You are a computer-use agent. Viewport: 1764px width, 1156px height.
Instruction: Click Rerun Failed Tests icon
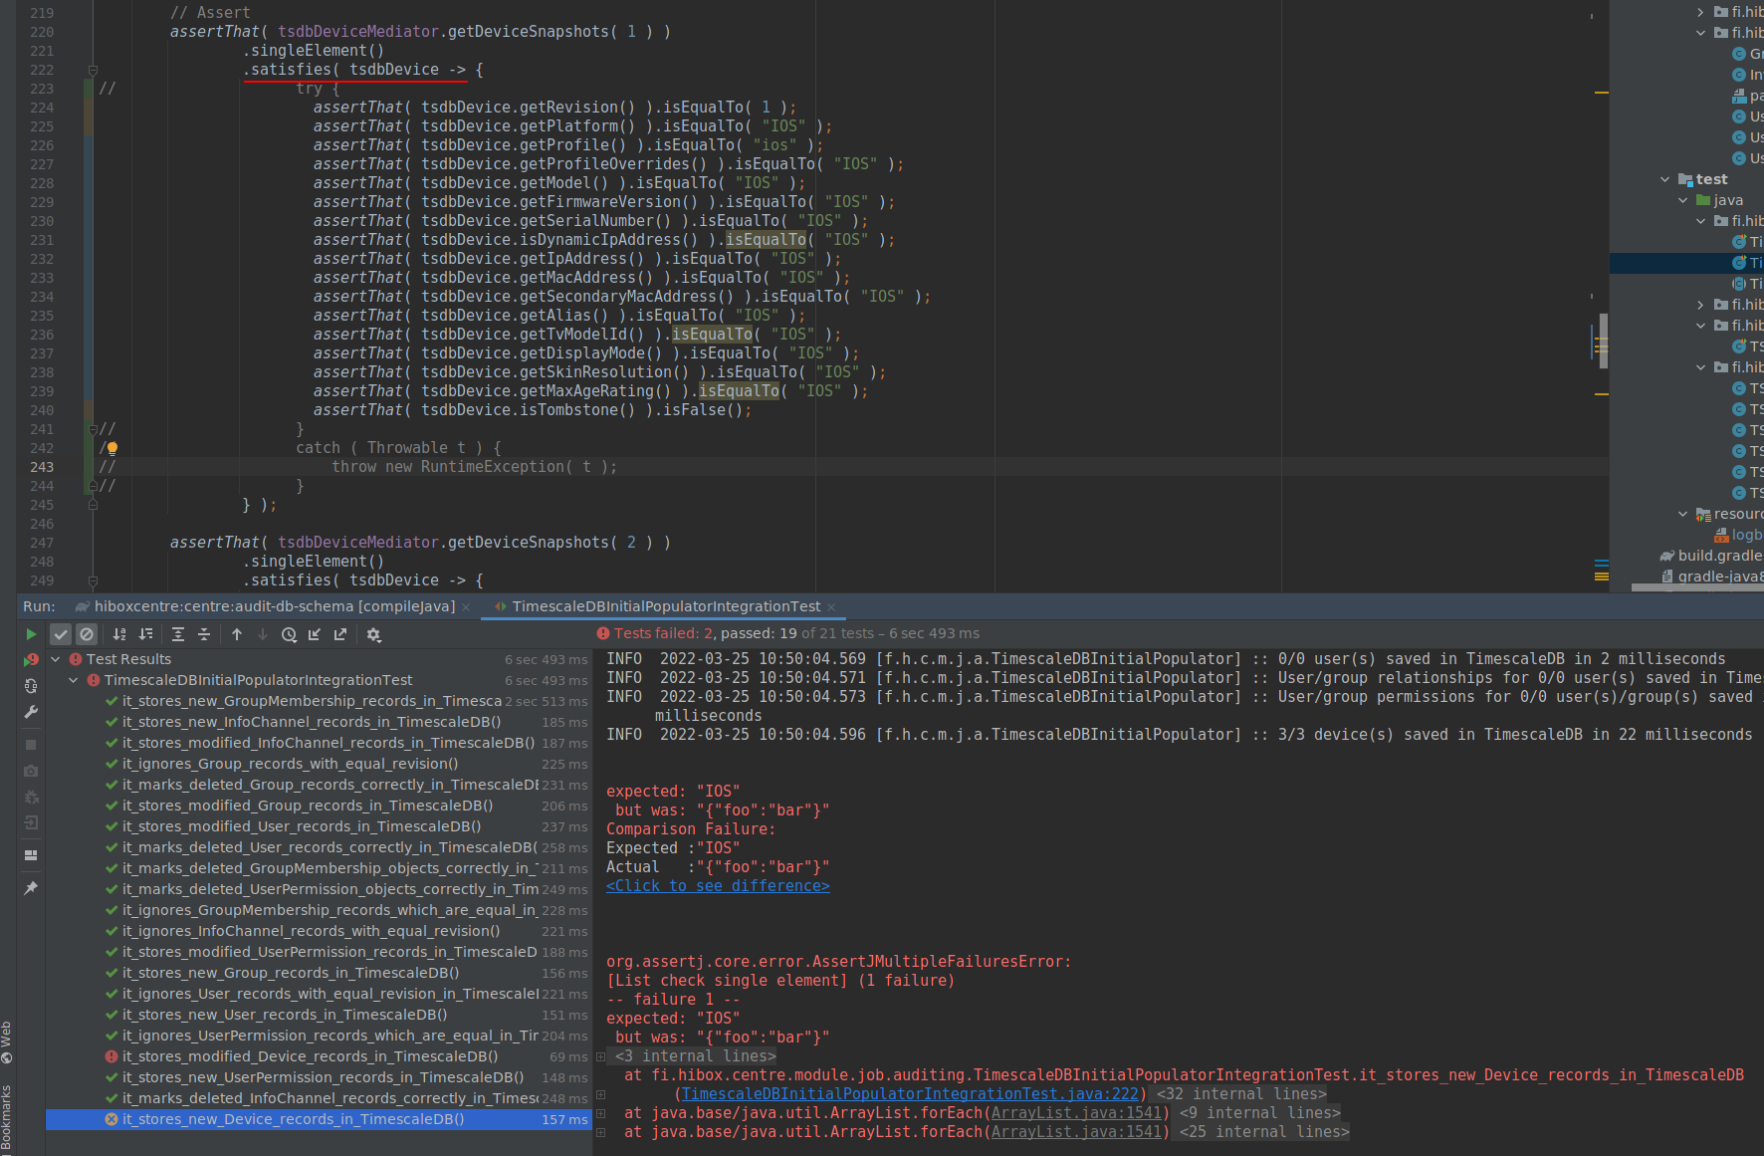tap(31, 660)
